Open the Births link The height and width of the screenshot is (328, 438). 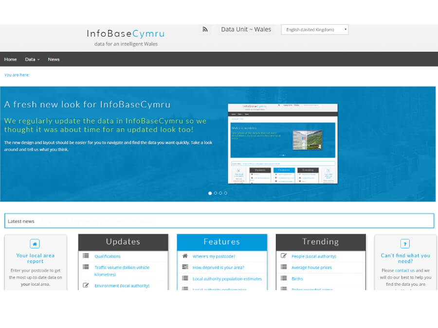tap(297, 278)
